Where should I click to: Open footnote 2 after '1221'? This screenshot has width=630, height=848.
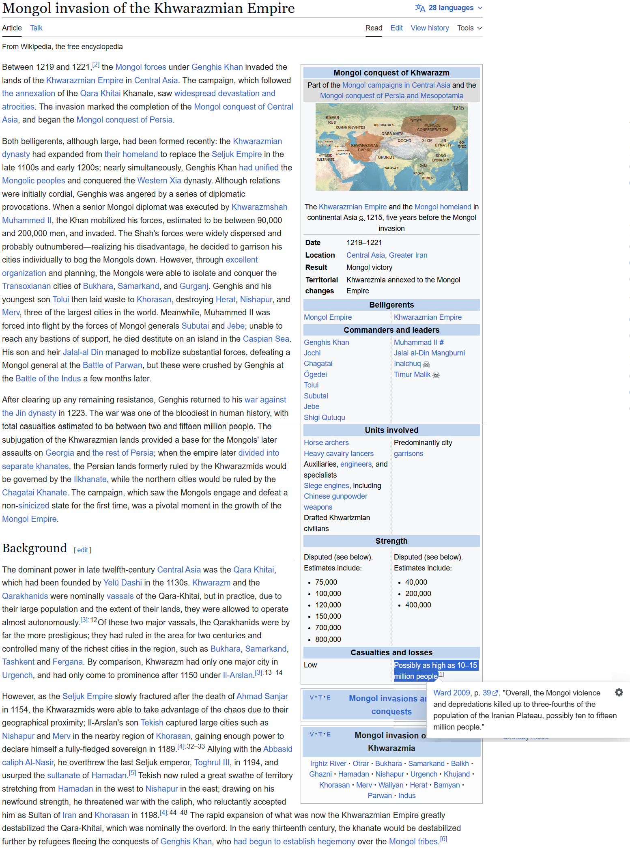(96, 64)
